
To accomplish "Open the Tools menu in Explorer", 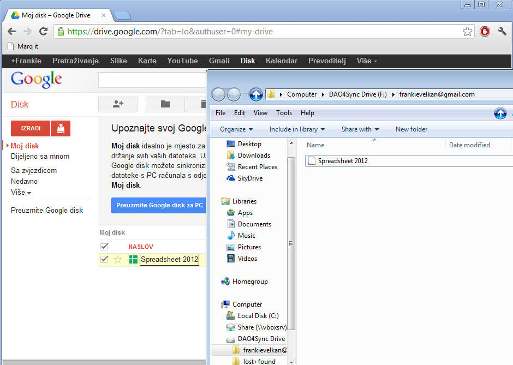I will click(x=284, y=113).
